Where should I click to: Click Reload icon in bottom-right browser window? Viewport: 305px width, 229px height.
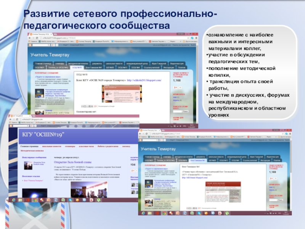(x=147, y=134)
